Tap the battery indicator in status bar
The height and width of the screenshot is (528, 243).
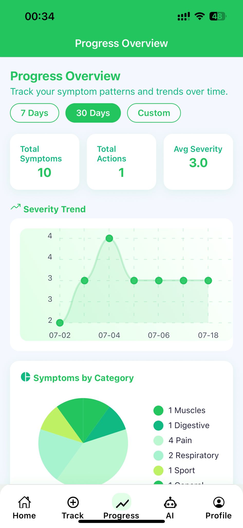pos(218,16)
